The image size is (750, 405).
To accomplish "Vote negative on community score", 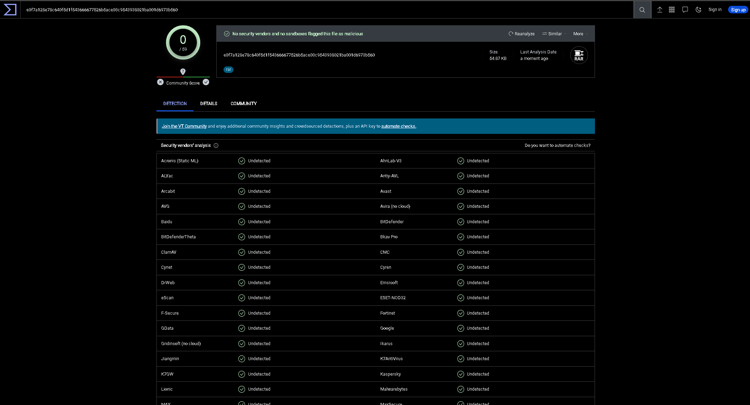I will pyautogui.click(x=160, y=82).
